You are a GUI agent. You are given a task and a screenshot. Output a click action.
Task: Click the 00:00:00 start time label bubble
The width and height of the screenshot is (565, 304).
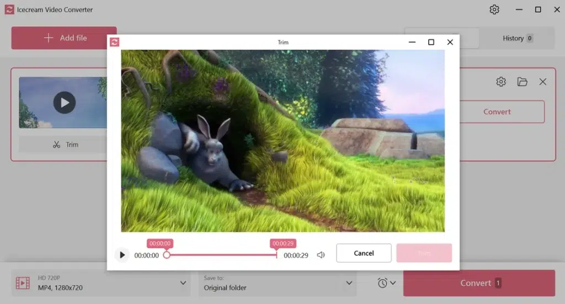pyautogui.click(x=160, y=243)
